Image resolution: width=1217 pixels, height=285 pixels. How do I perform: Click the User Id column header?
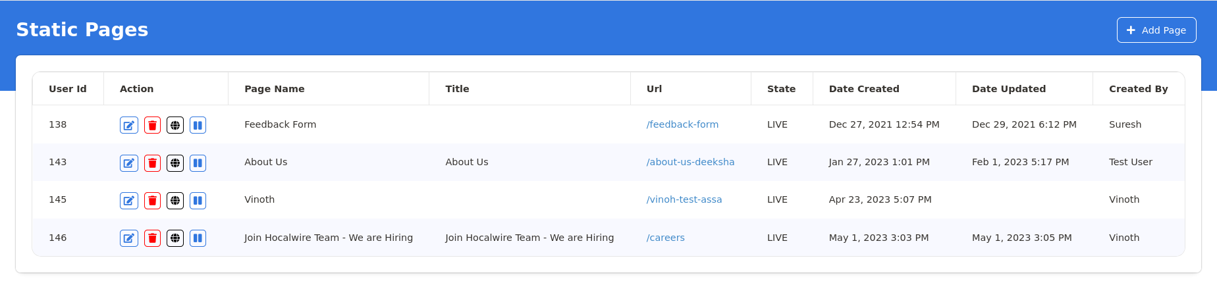67,89
